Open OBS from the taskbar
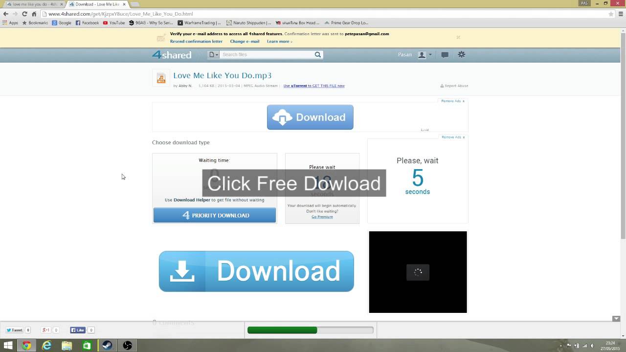Screen dimensions: 626x352 [127, 346]
